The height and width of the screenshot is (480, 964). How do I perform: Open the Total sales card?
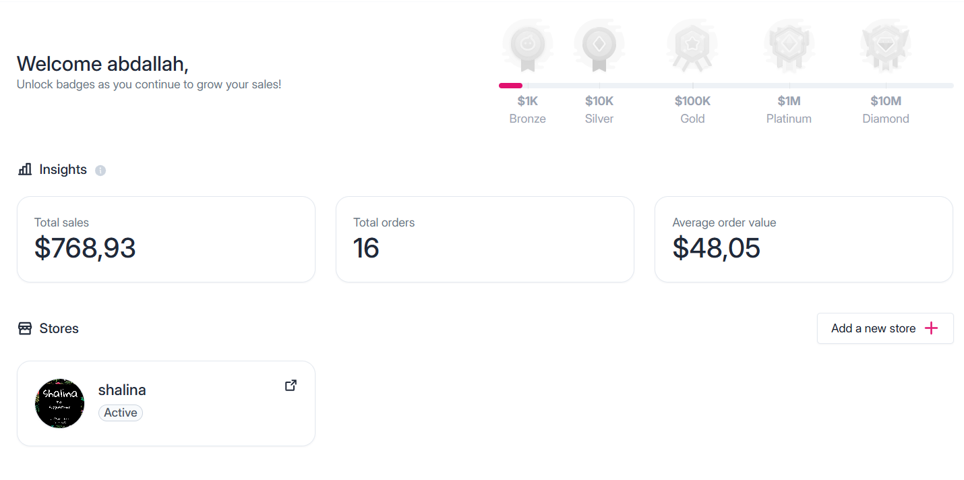pos(166,239)
